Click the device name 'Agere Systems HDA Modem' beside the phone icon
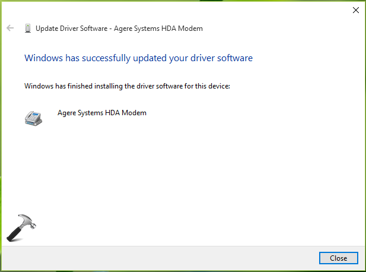The width and height of the screenshot is (366, 272). pyautogui.click(x=102, y=113)
